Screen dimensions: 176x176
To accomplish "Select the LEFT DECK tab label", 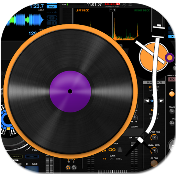I will coord(82,10).
